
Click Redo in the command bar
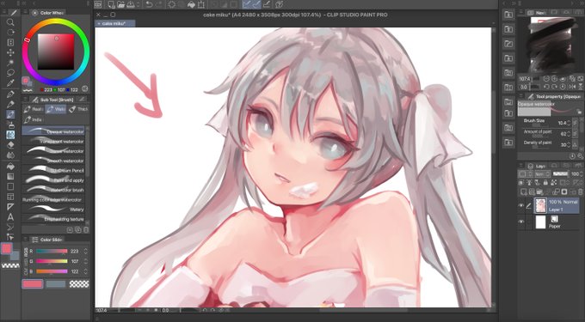pyautogui.click(x=159, y=4)
